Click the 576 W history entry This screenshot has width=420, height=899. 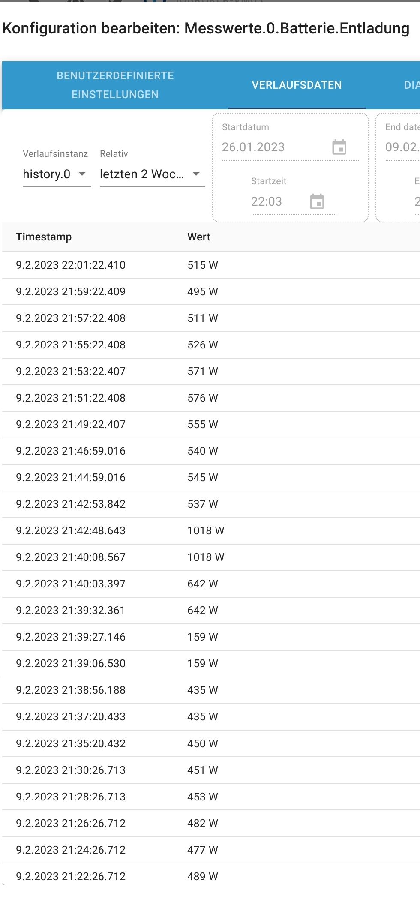(x=202, y=398)
